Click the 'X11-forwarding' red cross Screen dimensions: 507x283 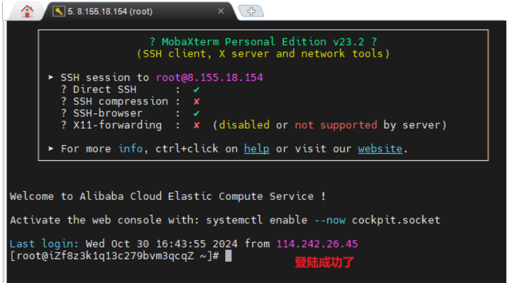(x=196, y=125)
